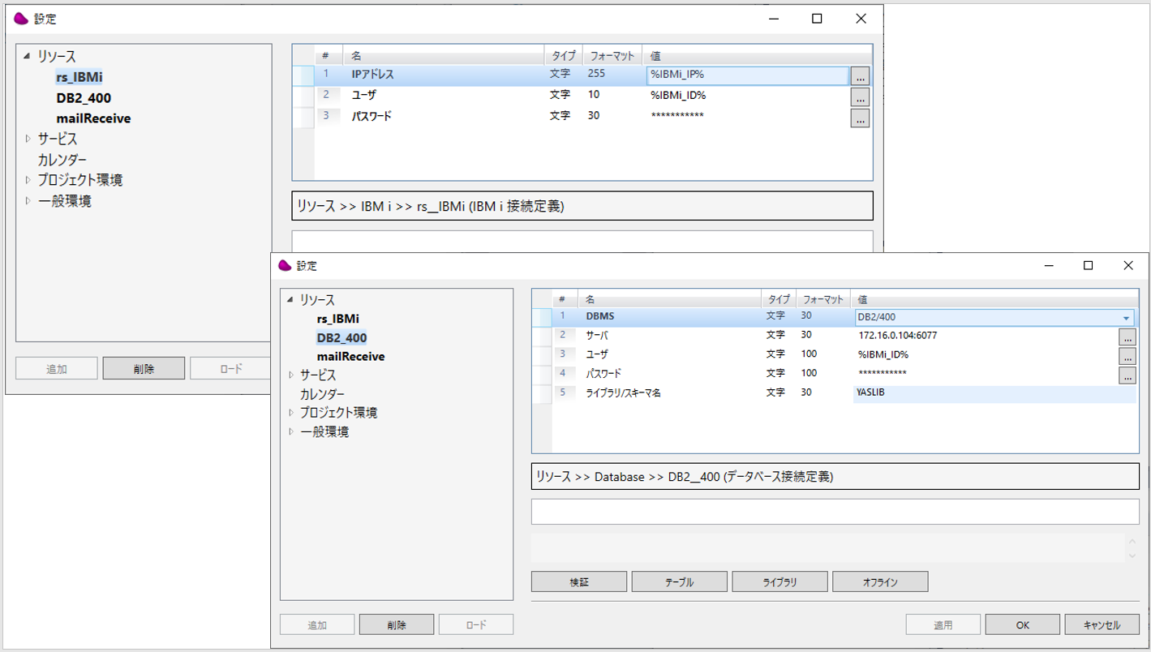This screenshot has height=652, width=1151.
Task: Click the リソース >> Database >> DB2_400 path bar
Action: pyautogui.click(x=835, y=476)
